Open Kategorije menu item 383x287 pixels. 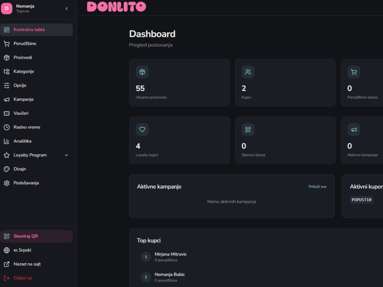click(x=36, y=72)
